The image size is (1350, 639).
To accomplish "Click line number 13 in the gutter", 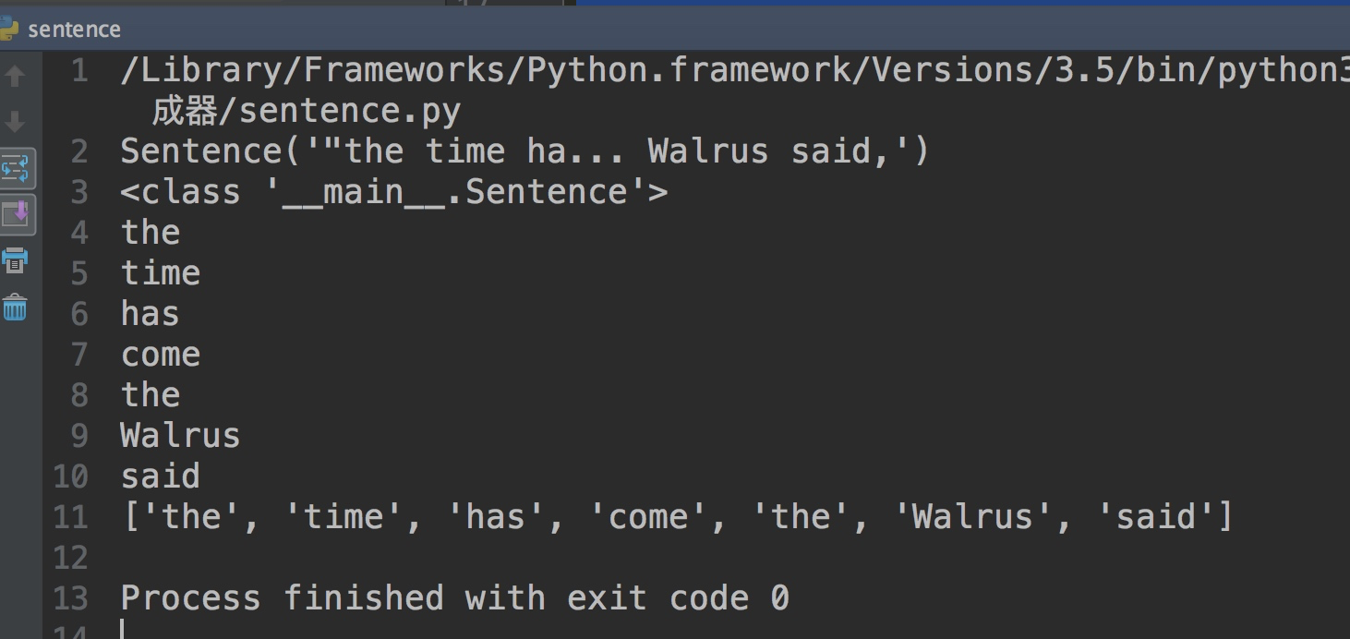I will (x=71, y=598).
